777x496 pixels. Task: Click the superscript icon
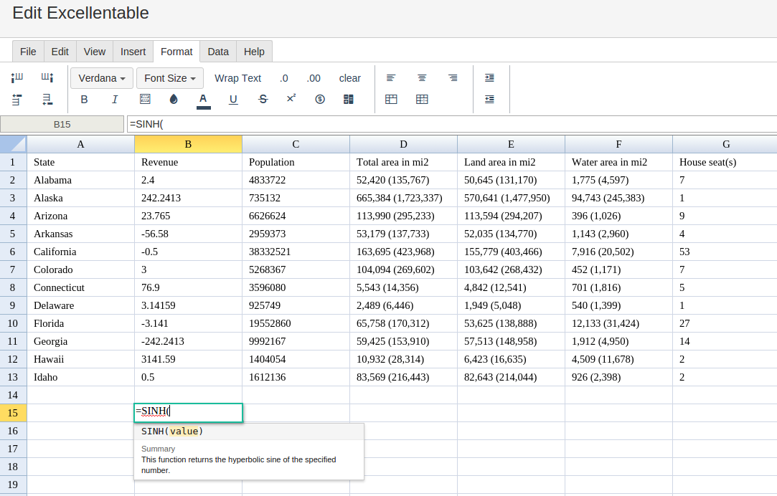pos(291,99)
